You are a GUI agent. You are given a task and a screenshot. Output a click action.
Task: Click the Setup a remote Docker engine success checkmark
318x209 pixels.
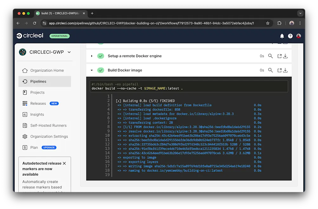[x=101, y=56]
